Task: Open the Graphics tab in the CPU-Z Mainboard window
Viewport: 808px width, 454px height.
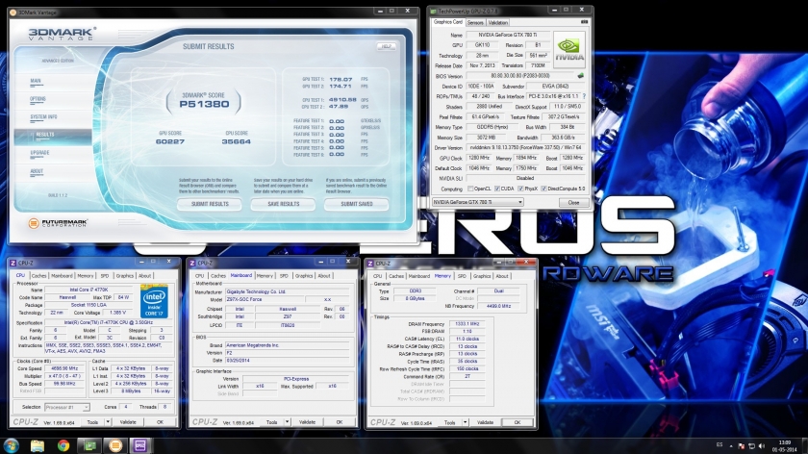Action: [x=304, y=276]
